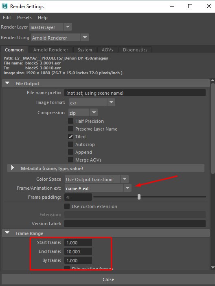Click the Path text line
Image resolution: width=215 pixels, height=286 pixels.
tap(56, 58)
